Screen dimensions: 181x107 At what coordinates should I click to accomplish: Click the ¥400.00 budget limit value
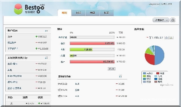click(x=121, y=43)
